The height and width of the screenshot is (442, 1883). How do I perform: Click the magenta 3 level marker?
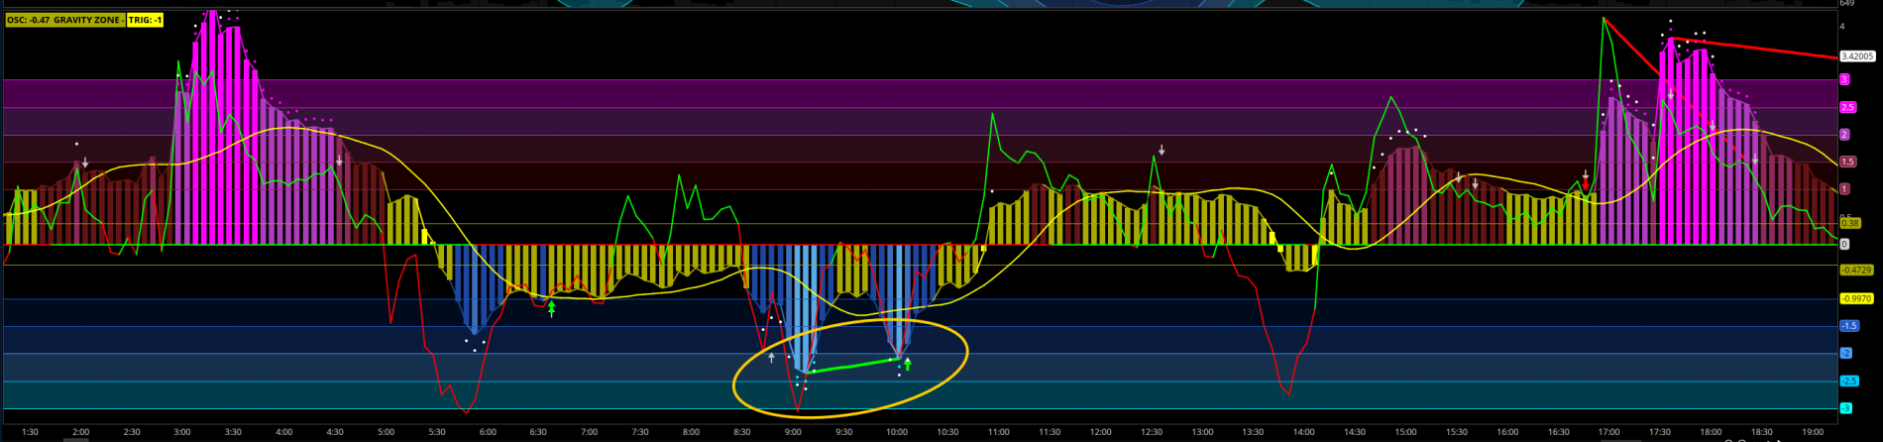pos(1844,79)
